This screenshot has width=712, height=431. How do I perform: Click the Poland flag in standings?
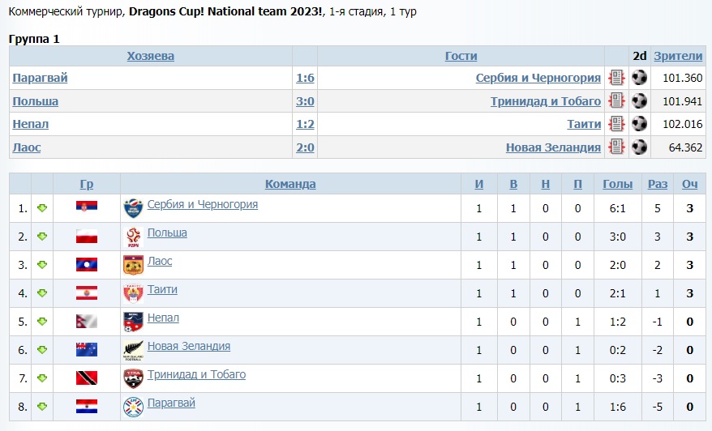[87, 237]
